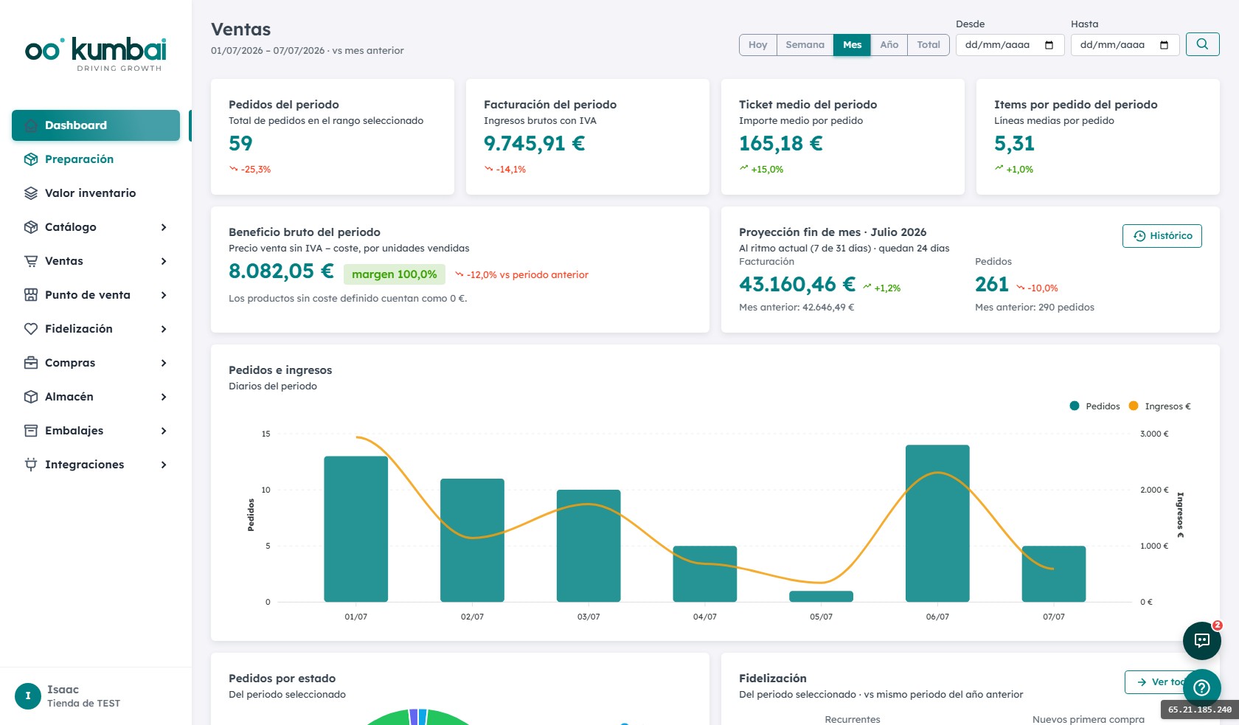This screenshot has width=1239, height=725.
Task: Click the 5,31 items per order value
Action: (x=1014, y=143)
